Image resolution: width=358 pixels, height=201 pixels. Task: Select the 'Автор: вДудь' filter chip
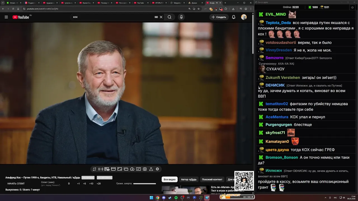click(189, 180)
